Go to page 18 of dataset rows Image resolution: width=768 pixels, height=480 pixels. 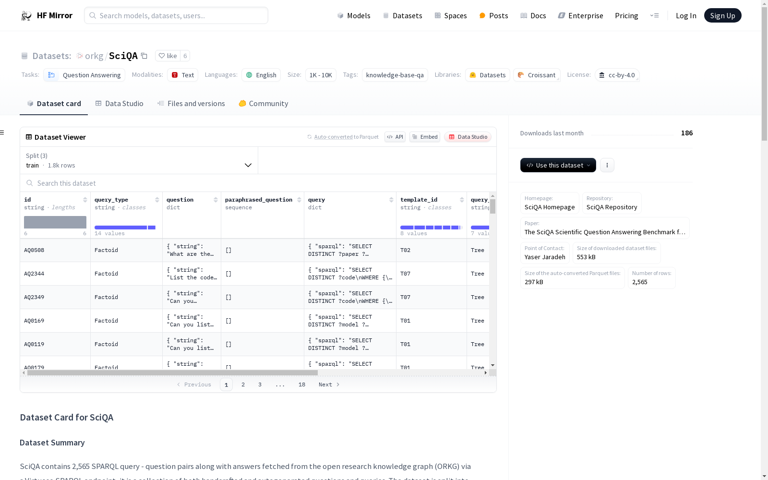pos(302,384)
